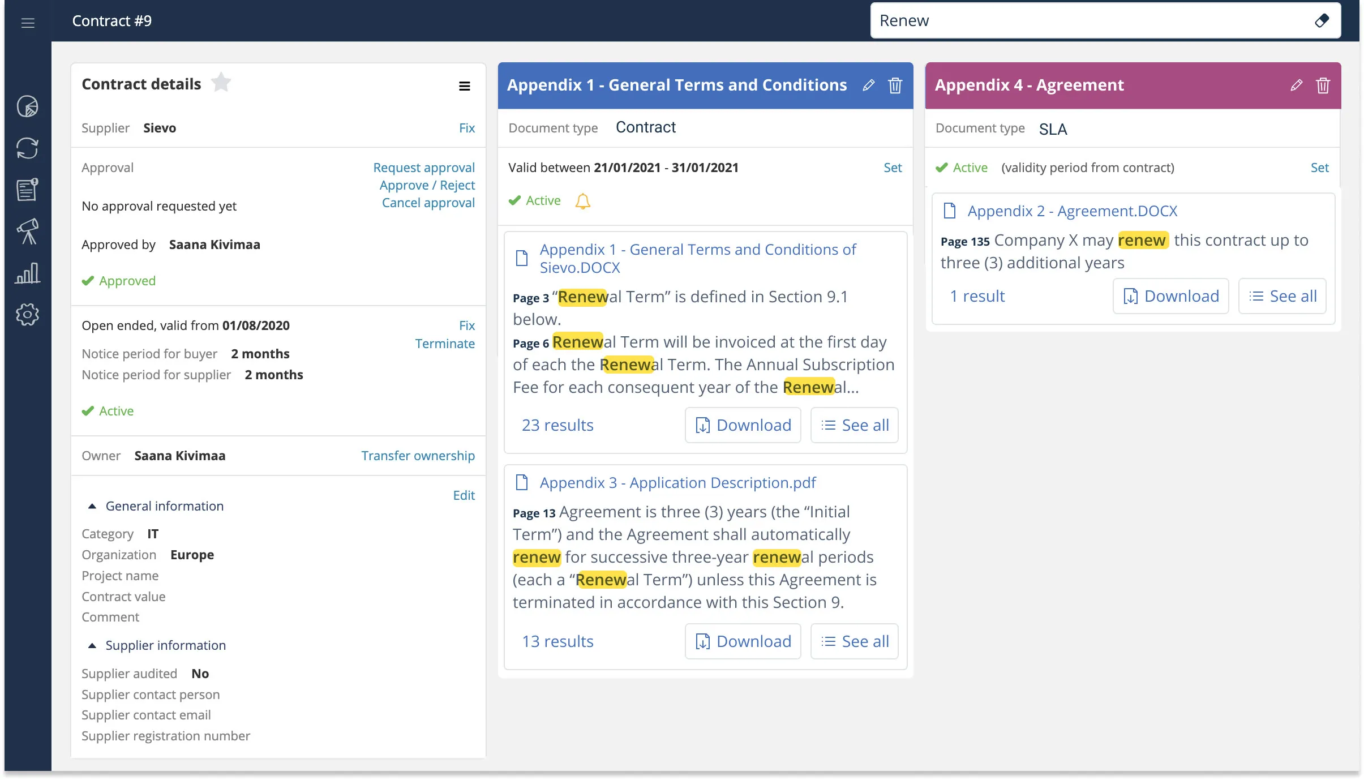This screenshot has width=1364, height=780.
Task: Click the notification bell next to Active
Action: [582, 201]
